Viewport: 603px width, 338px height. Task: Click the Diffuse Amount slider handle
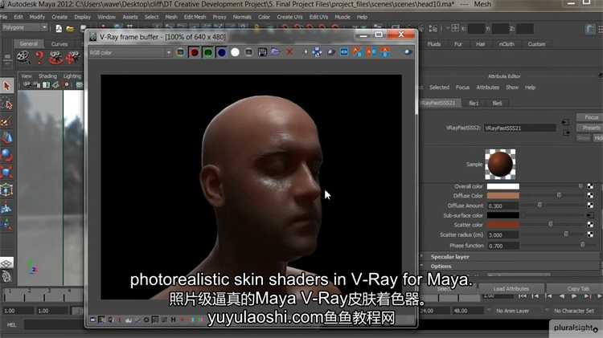539,206
